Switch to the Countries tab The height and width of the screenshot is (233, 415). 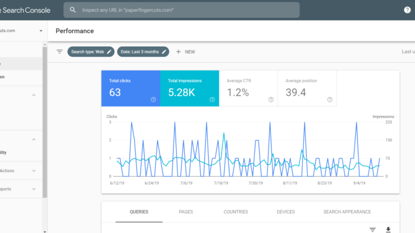236,212
